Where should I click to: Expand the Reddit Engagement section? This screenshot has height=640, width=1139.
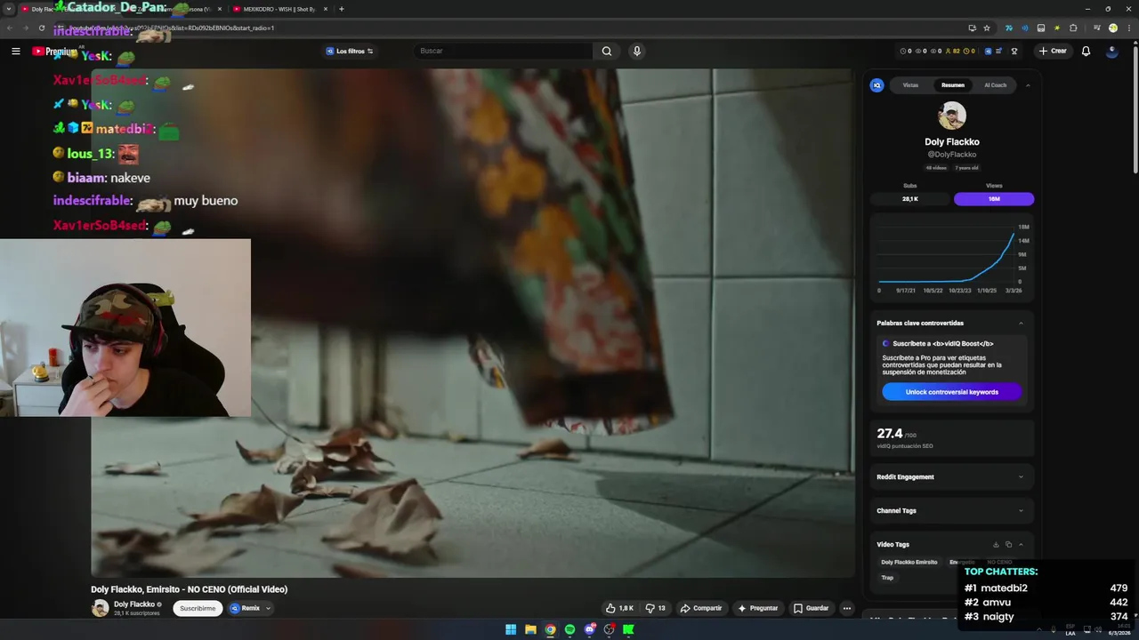coord(1021,476)
